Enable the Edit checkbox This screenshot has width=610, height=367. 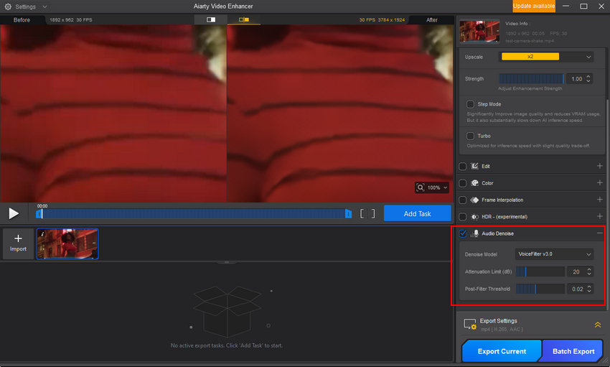tap(463, 166)
